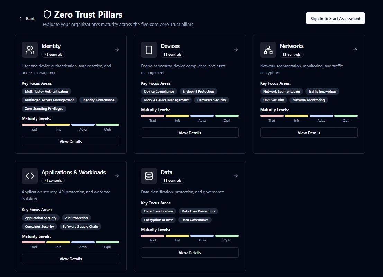Click the Identity pillar users icon

[30, 50]
